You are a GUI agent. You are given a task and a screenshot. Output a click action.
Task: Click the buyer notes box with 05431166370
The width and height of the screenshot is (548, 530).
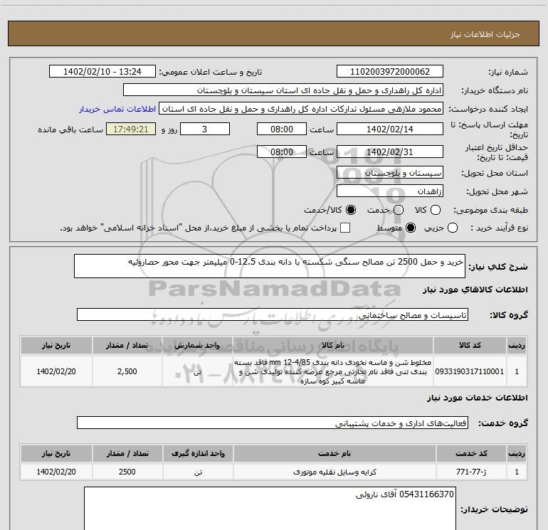coord(270,509)
